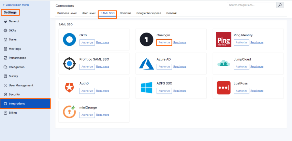Image resolution: width=292 pixels, height=141 pixels.
Task: Click the OKRs target icon
Action: (x=5, y=31)
